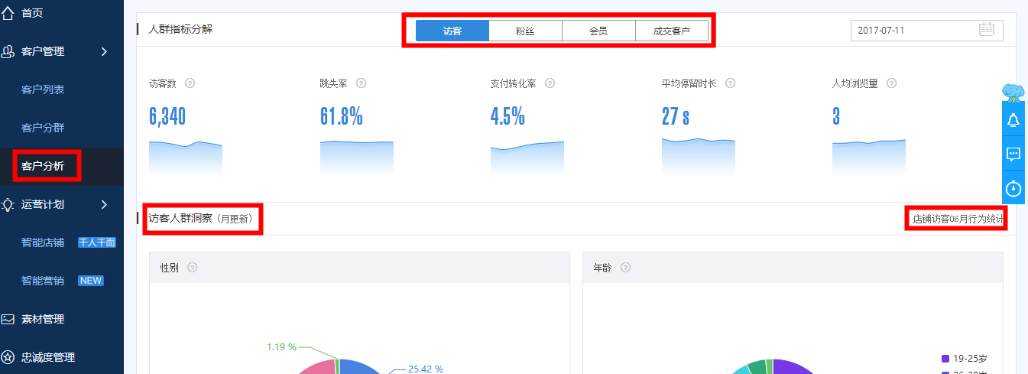Switch to the 访客 tab
1028x374 pixels.
point(452,31)
